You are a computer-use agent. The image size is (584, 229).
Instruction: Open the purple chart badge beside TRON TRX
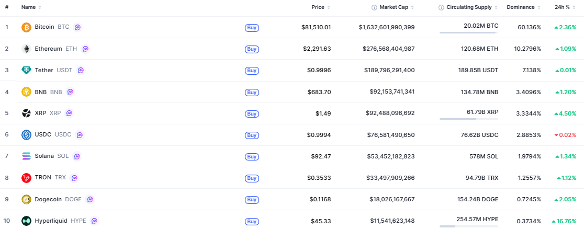coord(74,178)
